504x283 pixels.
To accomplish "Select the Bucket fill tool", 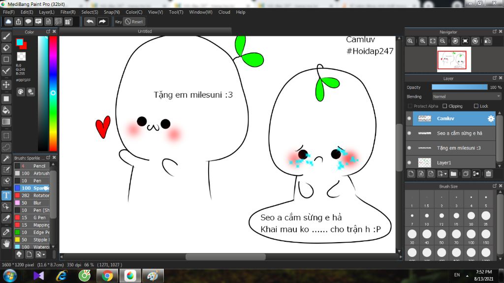I will click(6, 111).
